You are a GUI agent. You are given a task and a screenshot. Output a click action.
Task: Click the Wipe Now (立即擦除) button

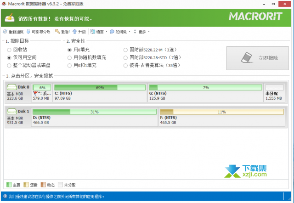(257, 58)
